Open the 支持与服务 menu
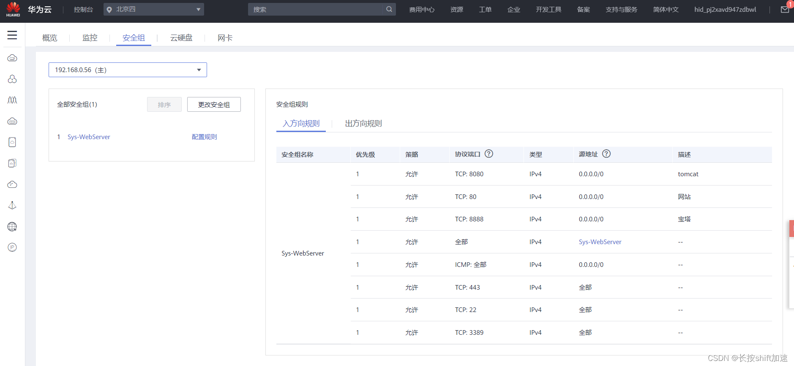This screenshot has height=366, width=794. click(x=621, y=9)
